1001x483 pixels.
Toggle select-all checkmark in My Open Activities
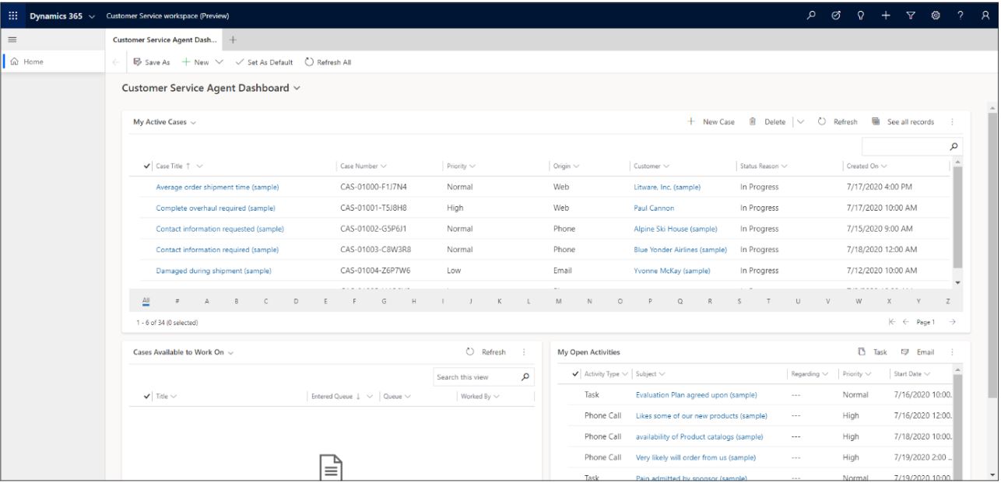(574, 373)
